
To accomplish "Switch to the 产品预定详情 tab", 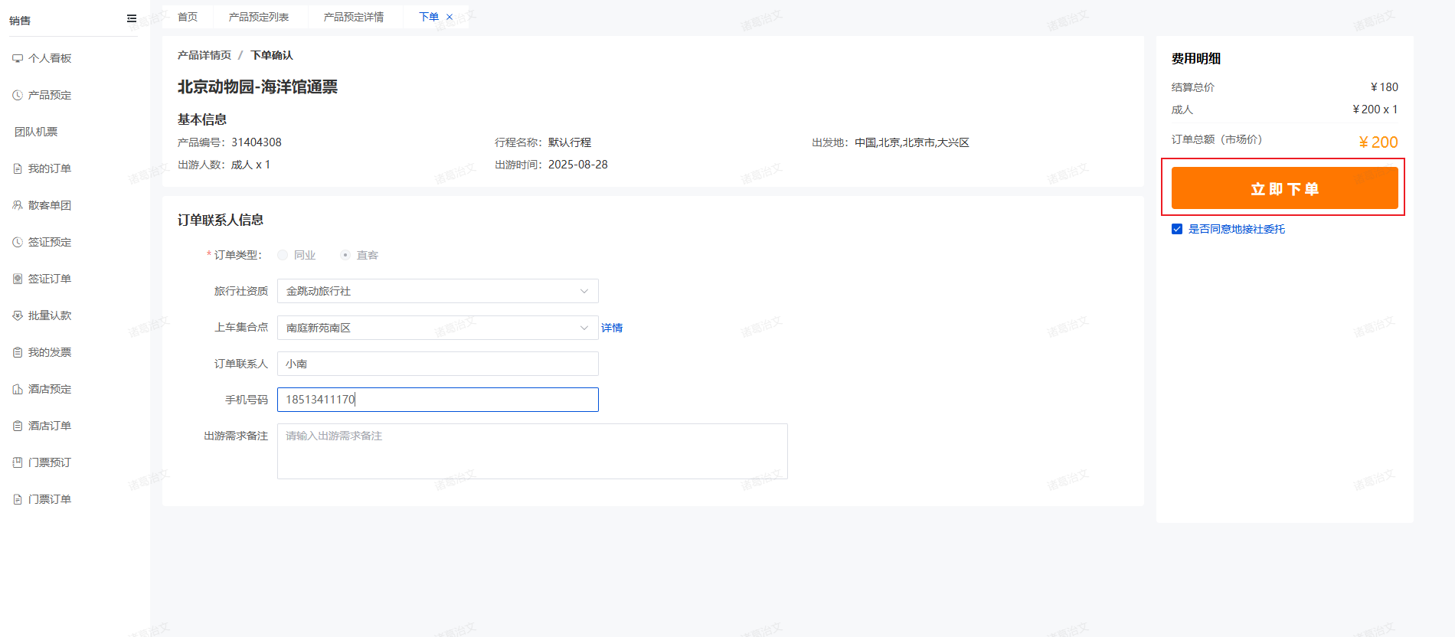I will [353, 17].
